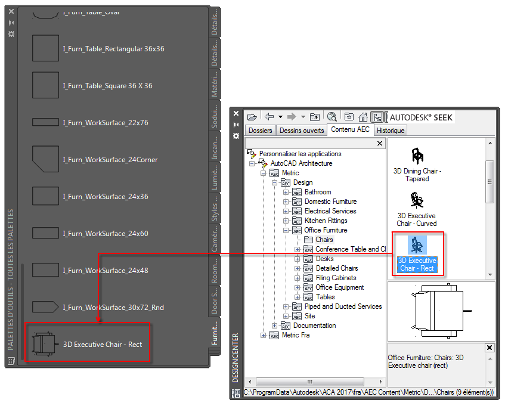Screen dimensions: 505x406
Task: Collapse the Metric node
Action: (263, 173)
